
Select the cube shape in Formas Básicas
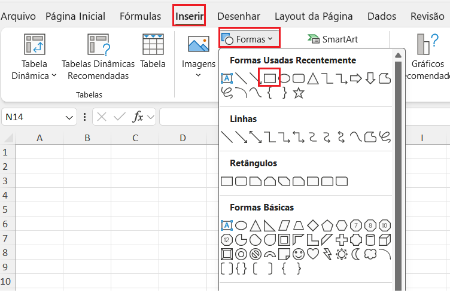(x=385, y=240)
